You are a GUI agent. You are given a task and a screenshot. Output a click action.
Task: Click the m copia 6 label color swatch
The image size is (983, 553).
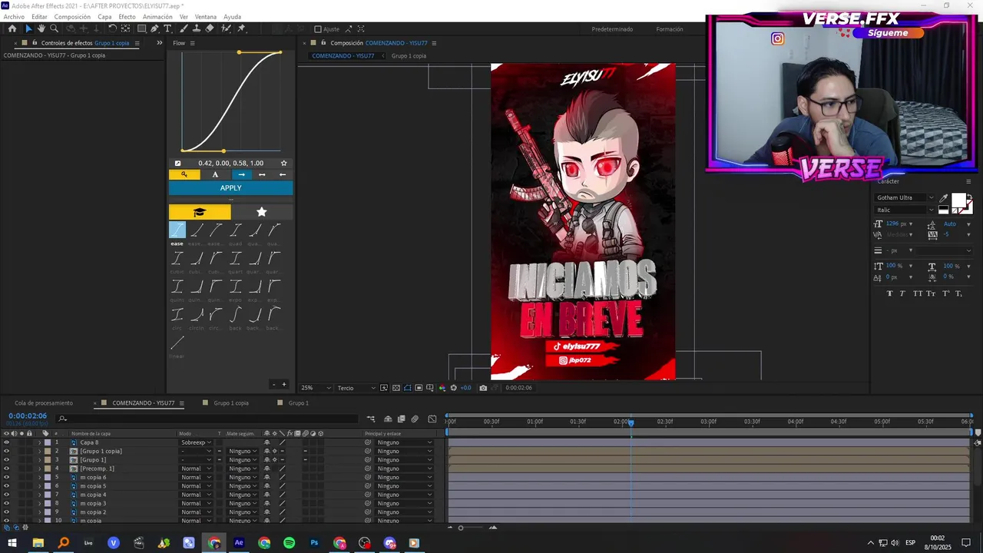pos(47,477)
